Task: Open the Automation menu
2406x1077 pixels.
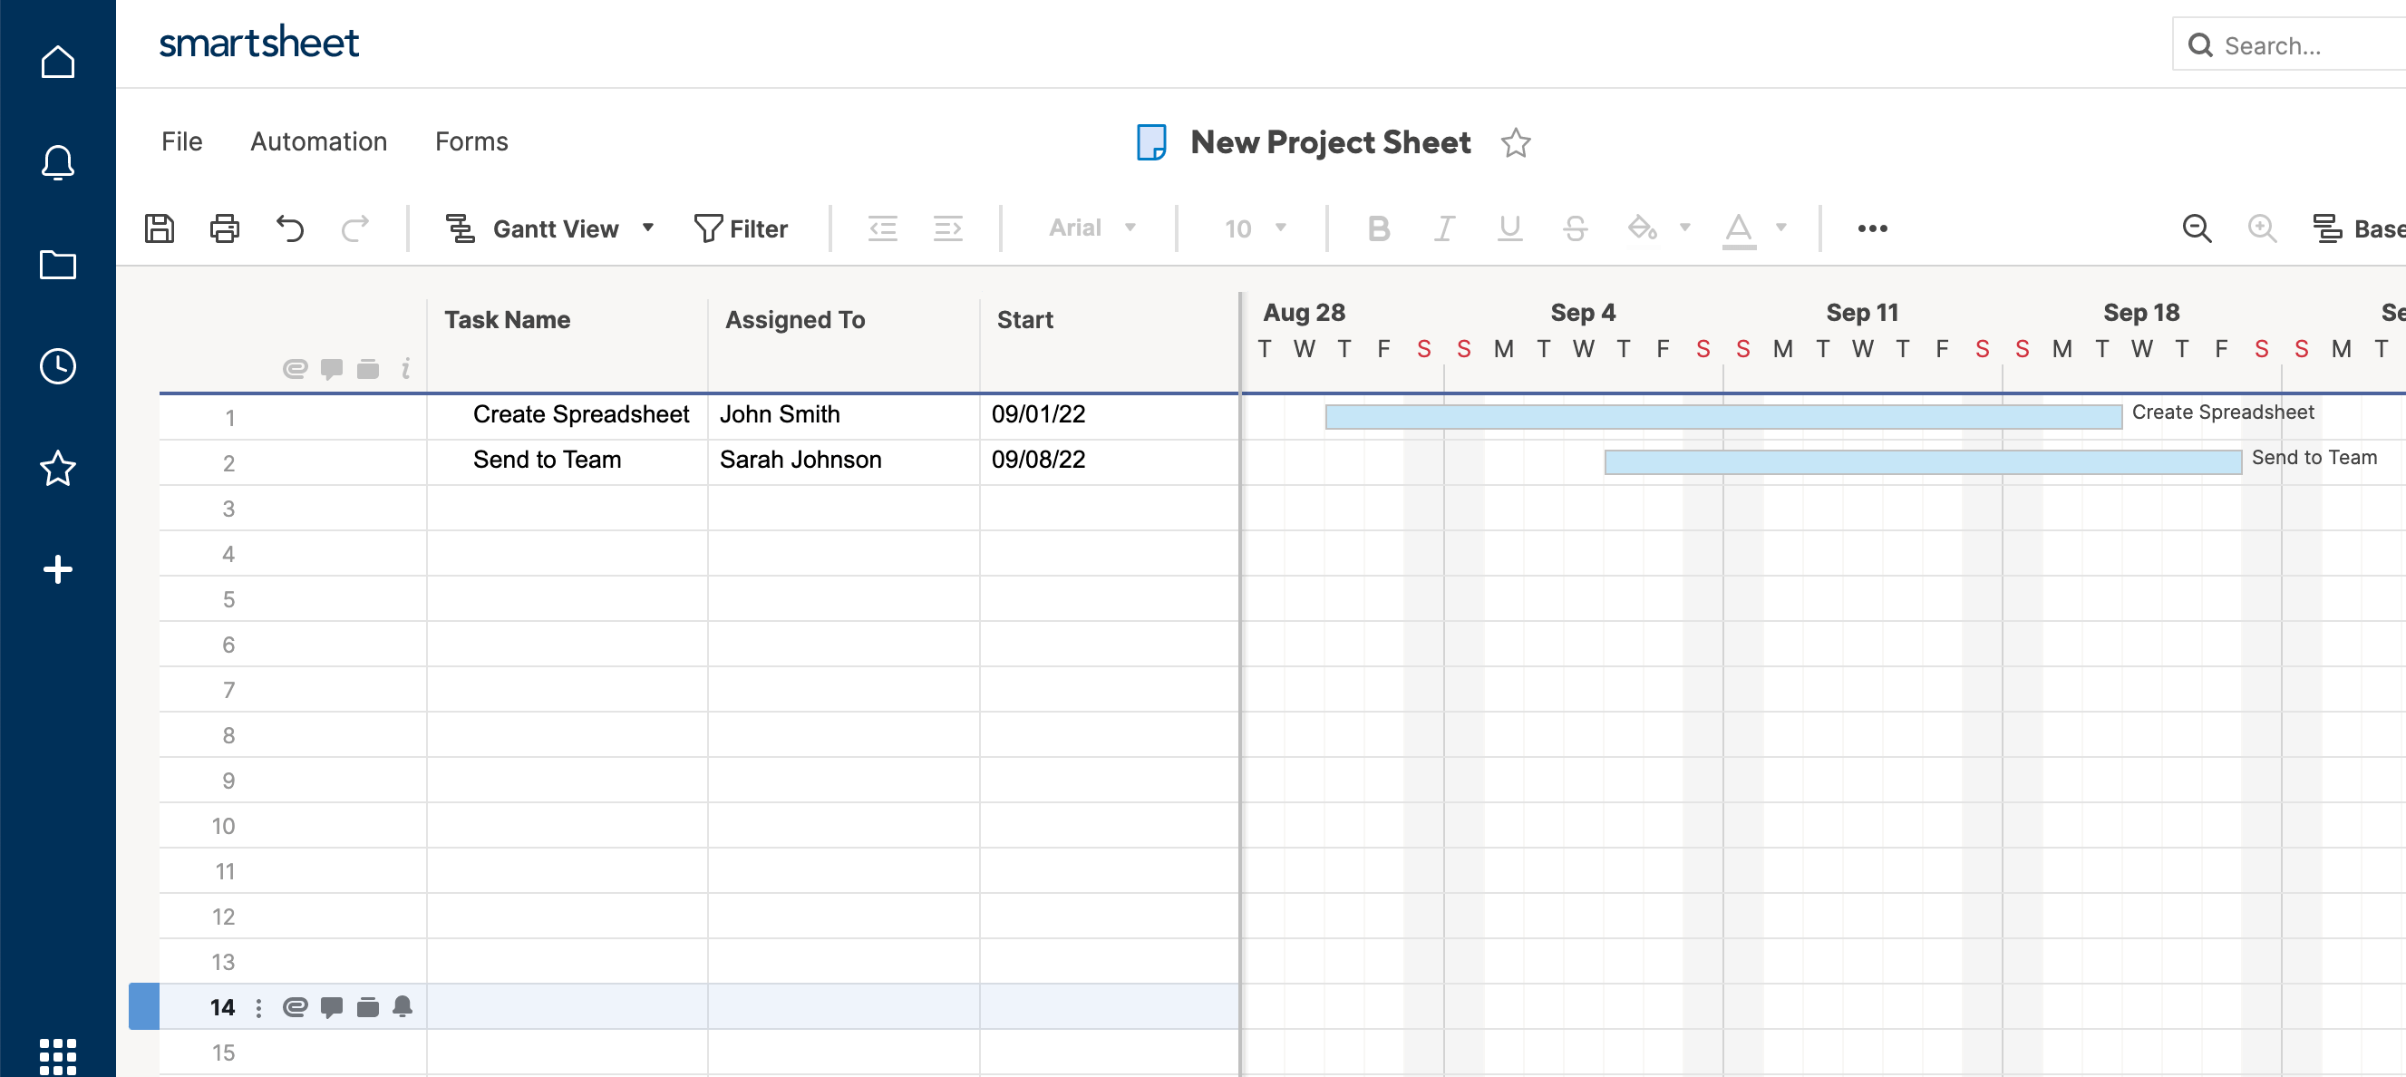Action: 318,142
